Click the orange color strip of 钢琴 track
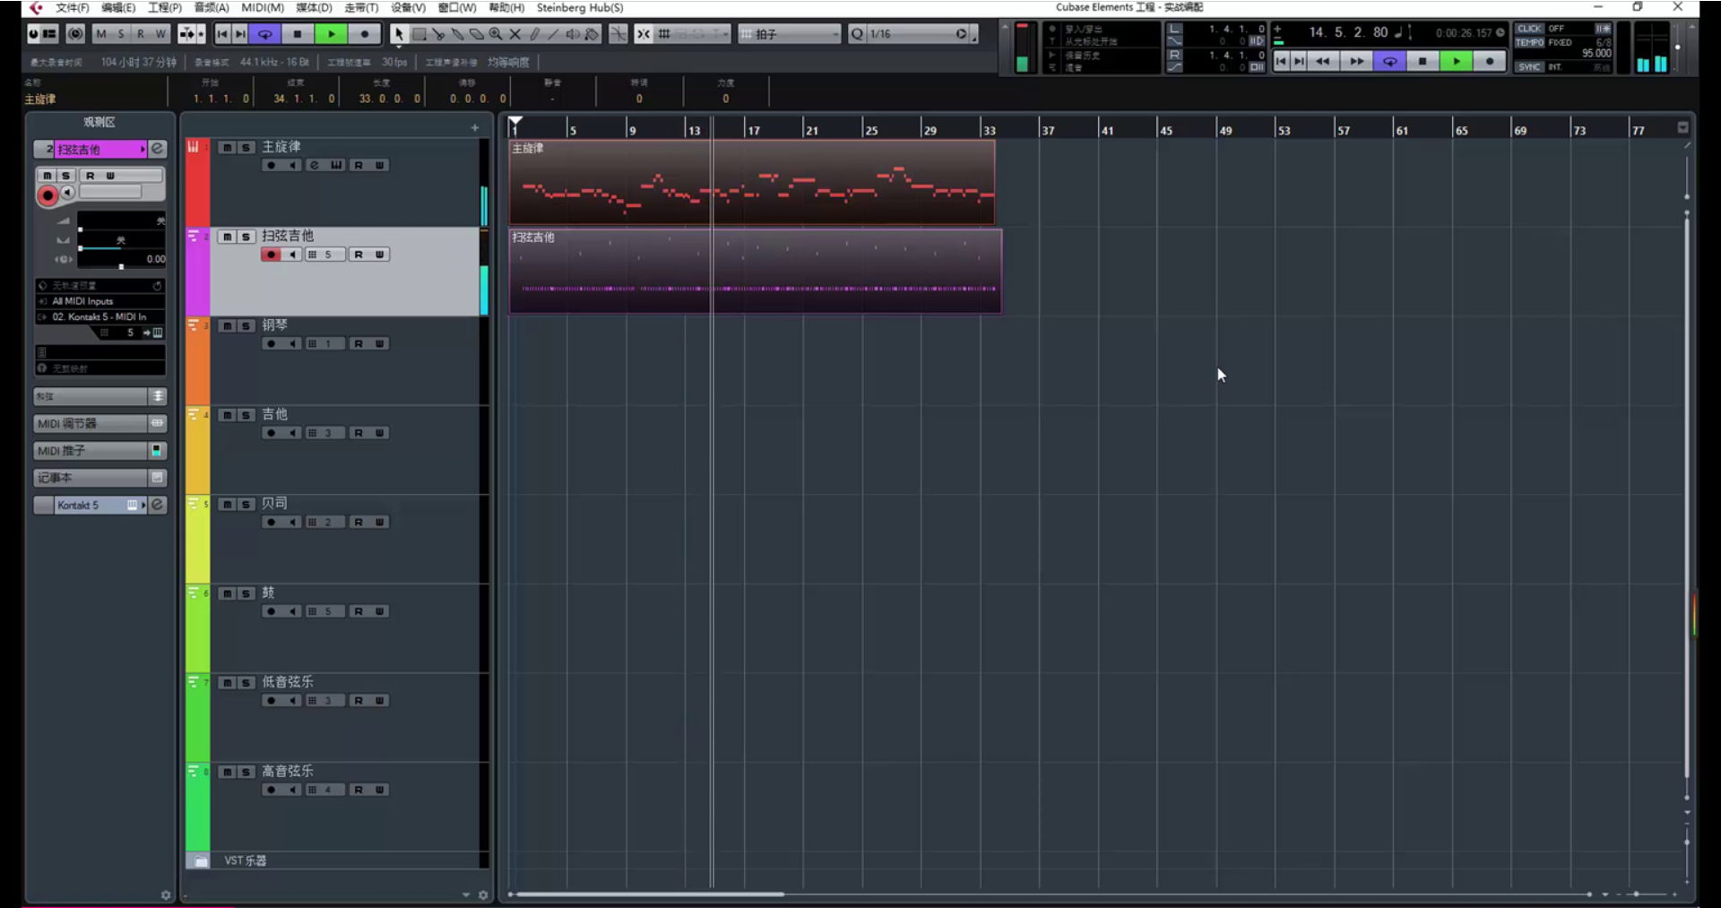 (x=197, y=360)
